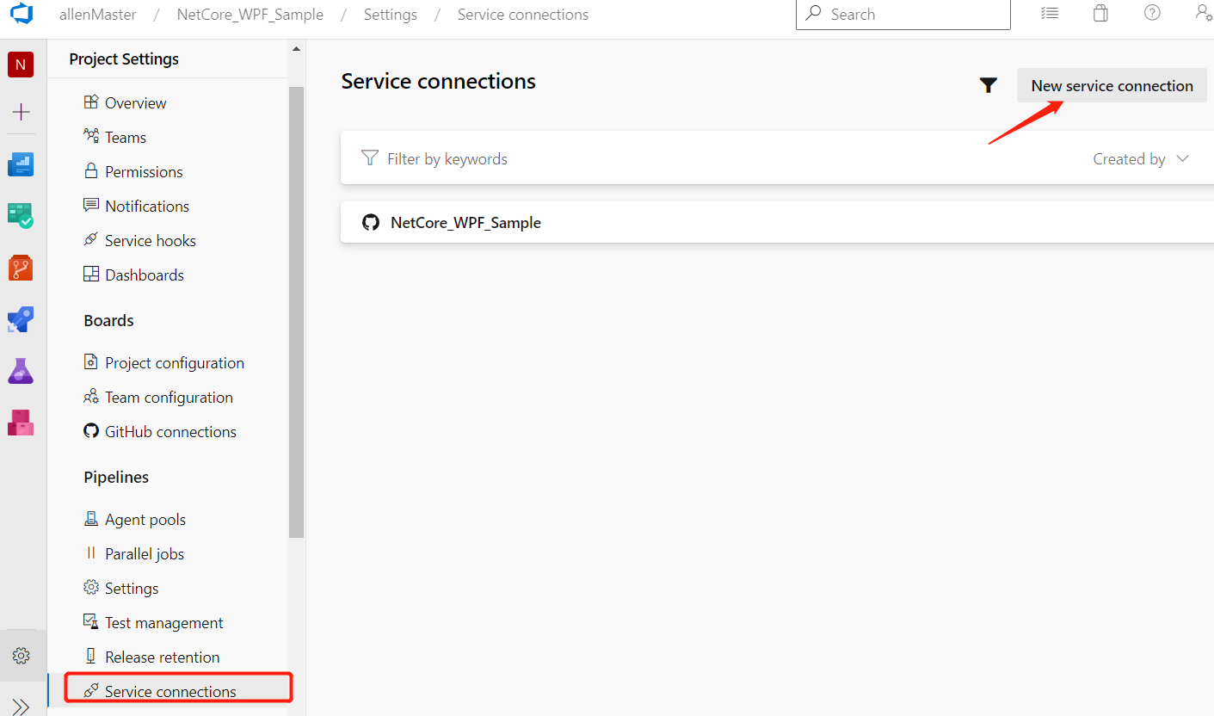This screenshot has width=1214, height=716.
Task: Open user settings via the person-gear icon
Action: click(x=1204, y=14)
